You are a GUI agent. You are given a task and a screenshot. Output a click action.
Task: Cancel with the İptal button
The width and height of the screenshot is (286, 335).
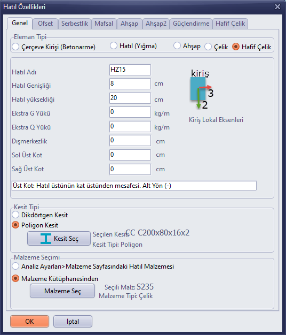point(73,321)
